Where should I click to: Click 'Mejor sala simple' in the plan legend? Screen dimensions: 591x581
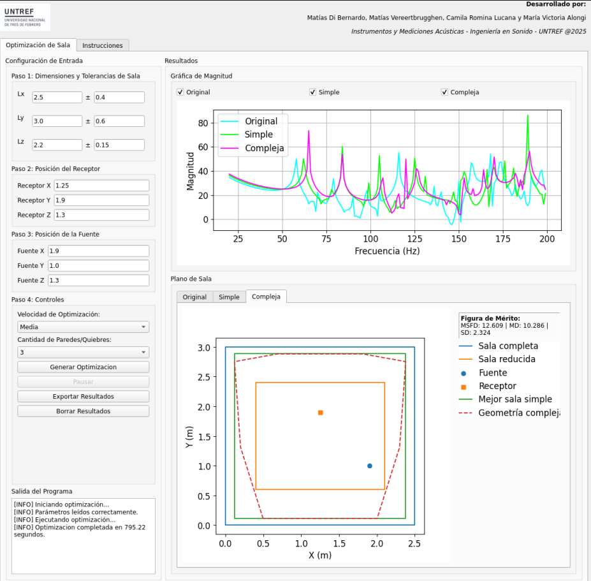515,399
